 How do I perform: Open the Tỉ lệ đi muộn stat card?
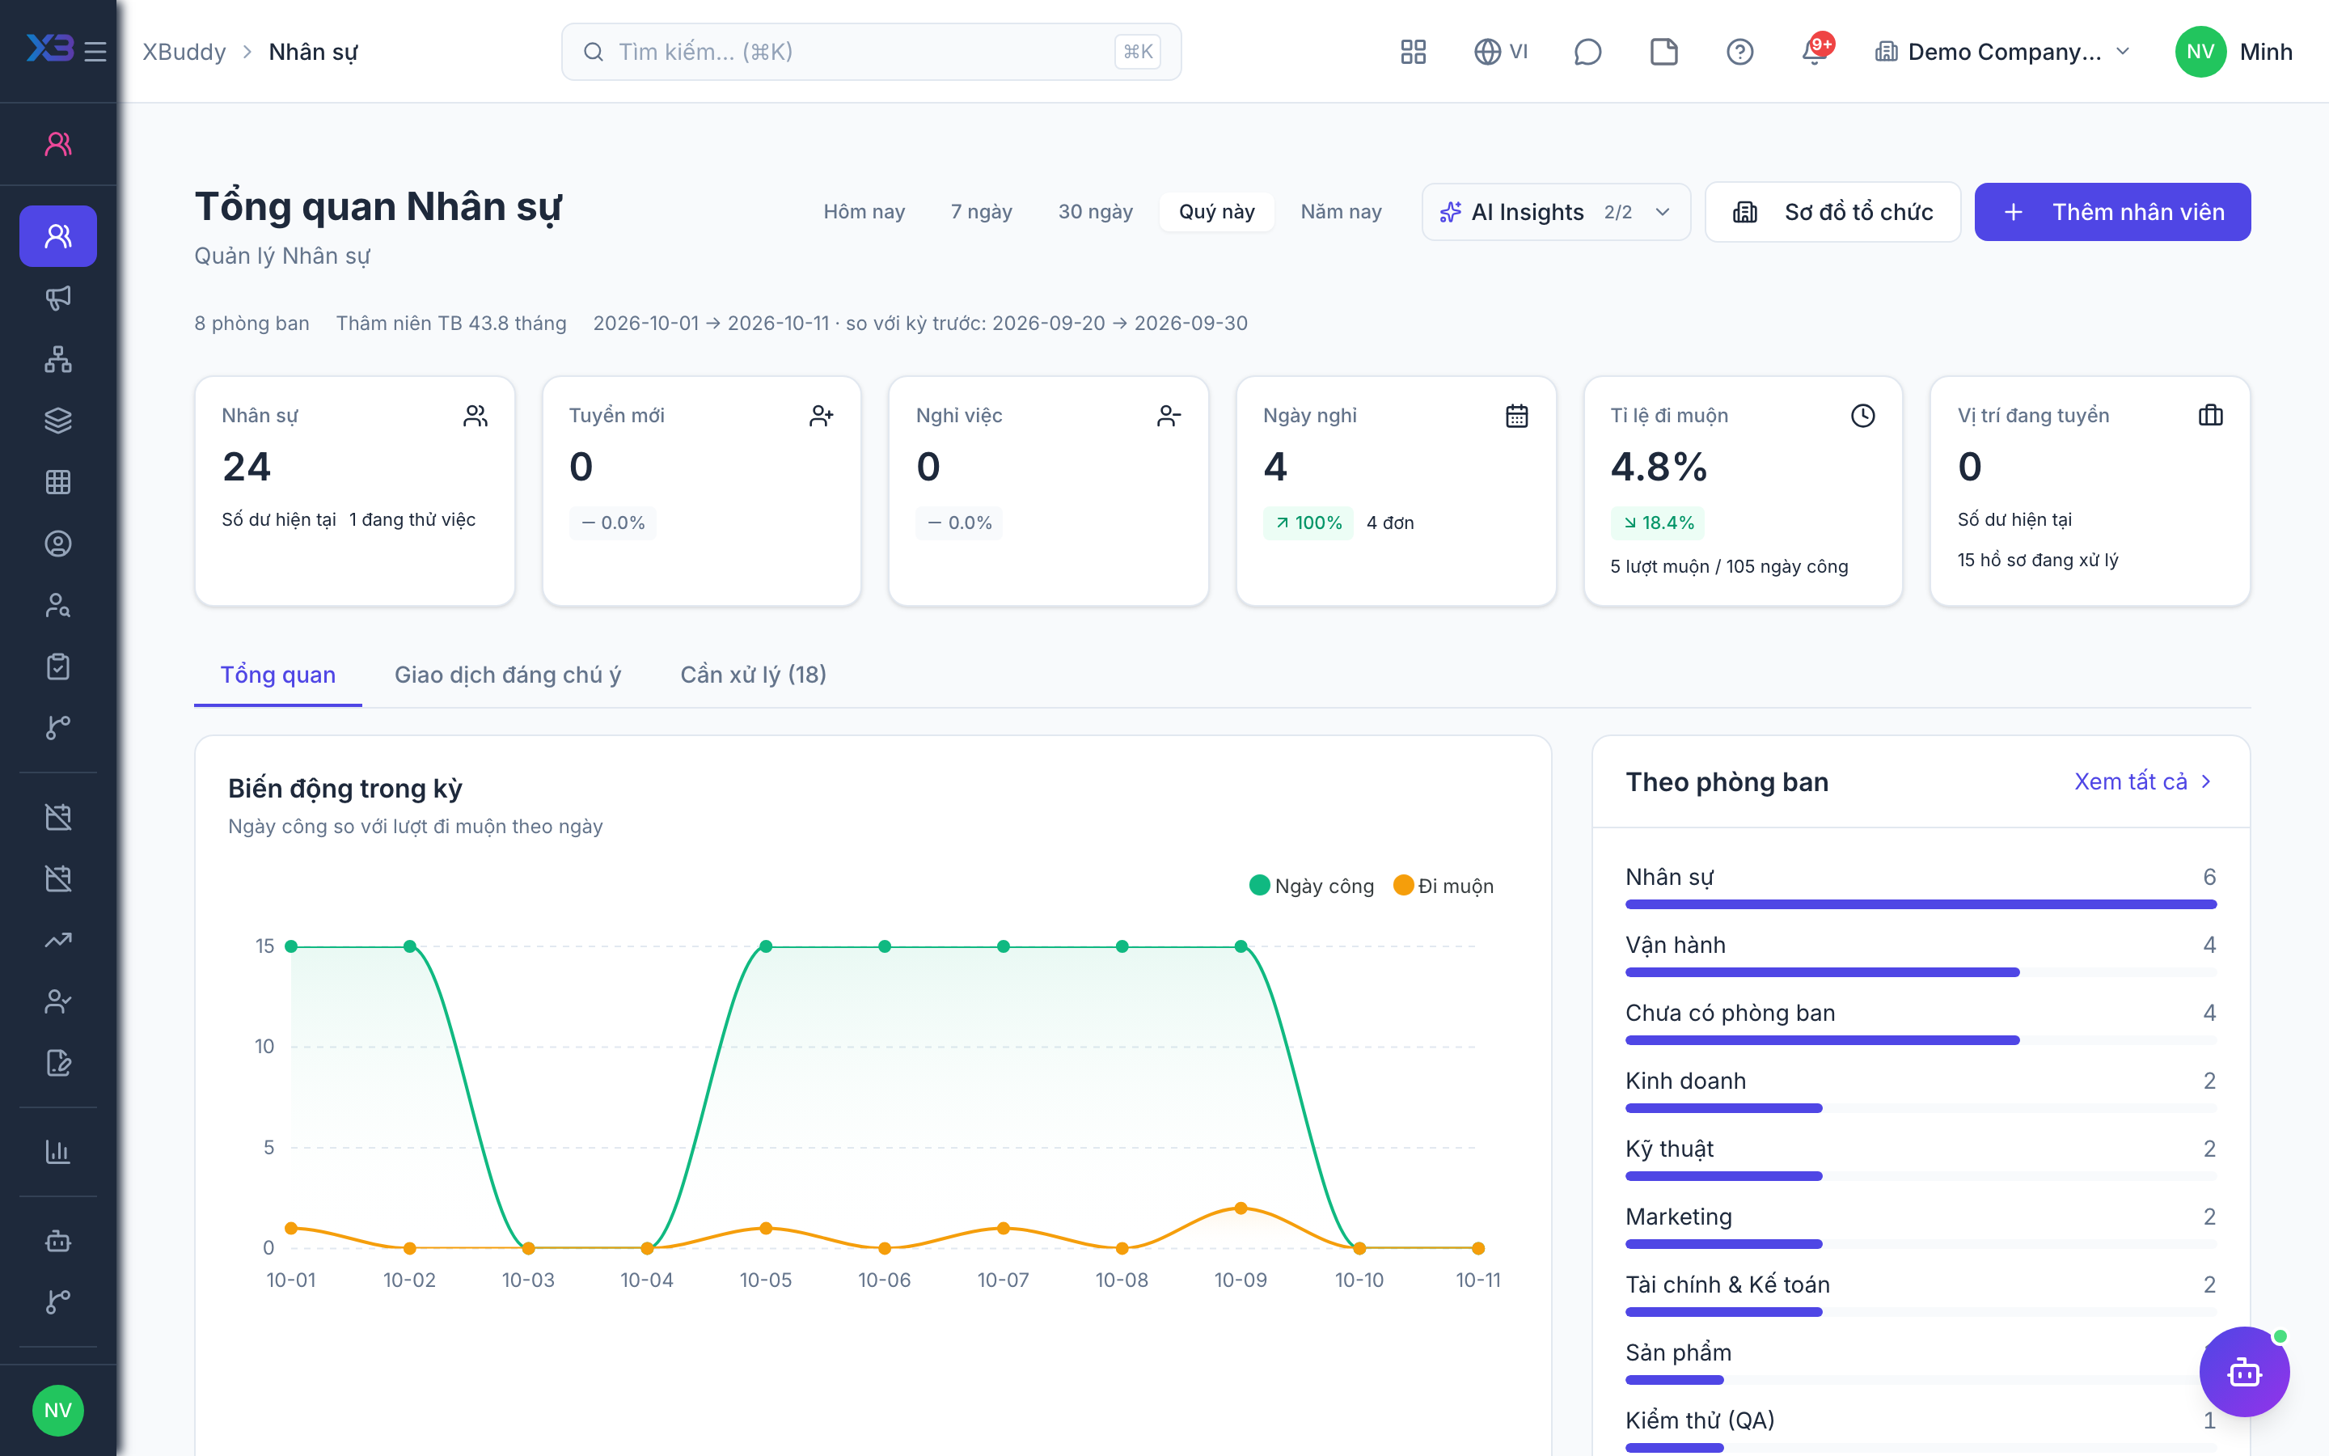tap(1743, 491)
